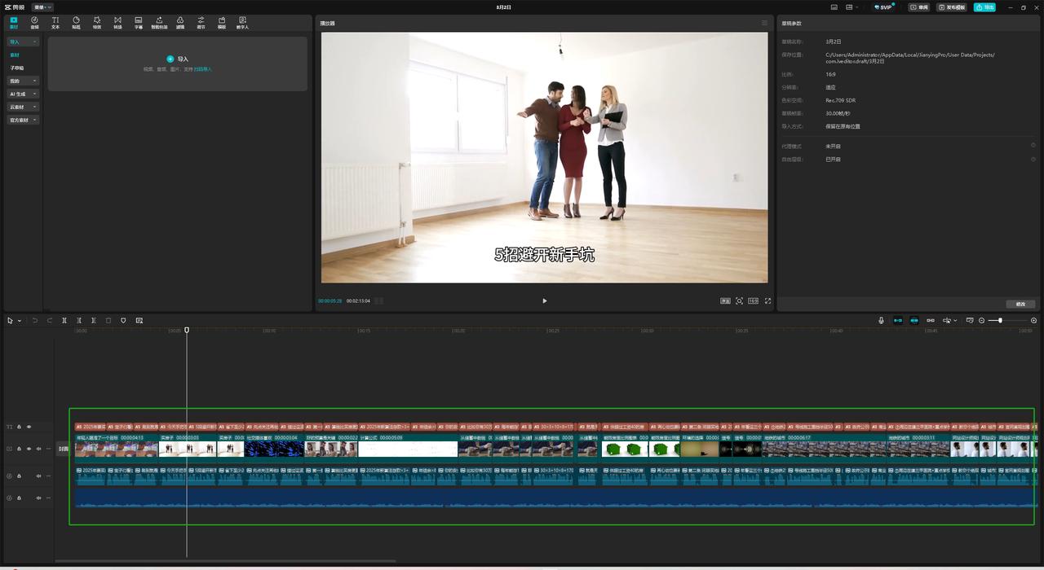Lock the first audio track
Viewport: 1044px width, 570px height.
[x=19, y=476]
